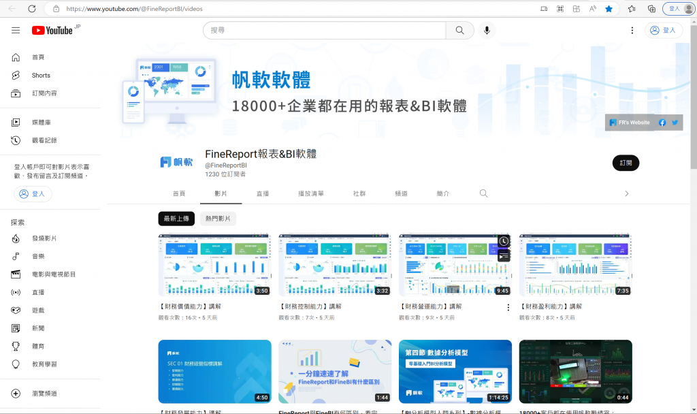
Task: Click 登入 button in top right header
Action: click(664, 30)
